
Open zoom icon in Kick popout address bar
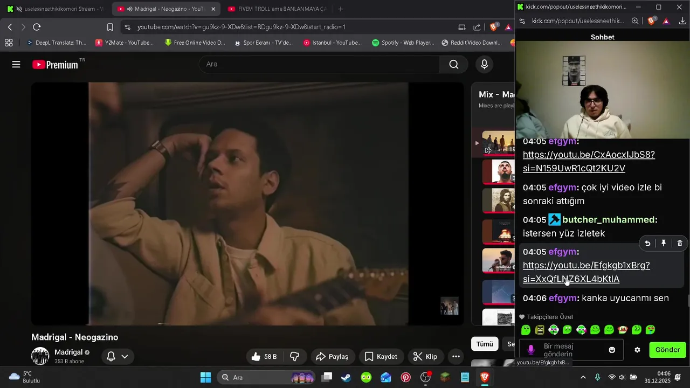pyautogui.click(x=635, y=21)
